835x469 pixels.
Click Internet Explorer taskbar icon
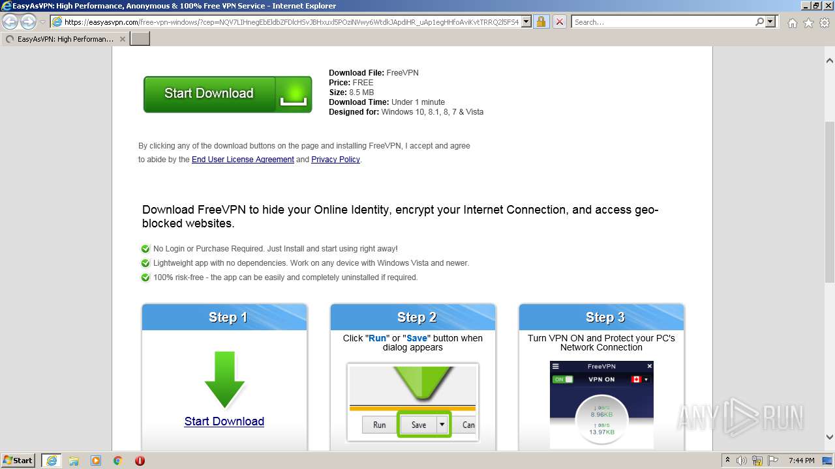(52, 461)
